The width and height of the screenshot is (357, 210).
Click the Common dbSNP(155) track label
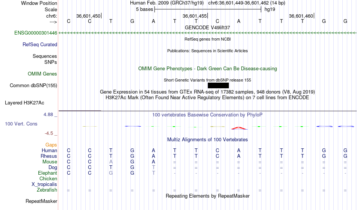33,86
